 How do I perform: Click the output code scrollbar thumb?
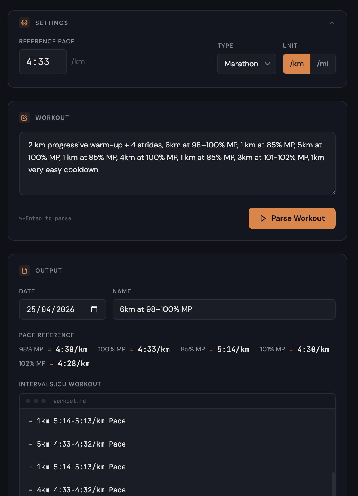pos(333,484)
